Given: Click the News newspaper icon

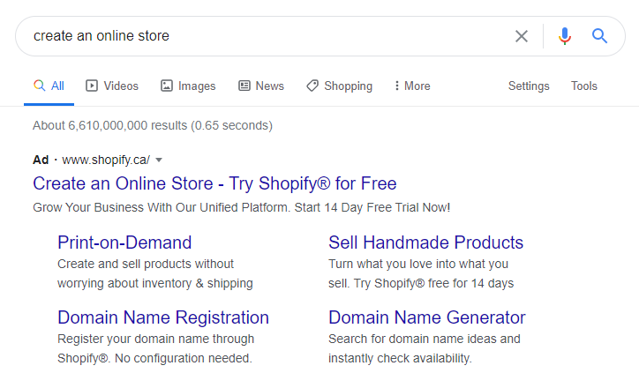Looking at the screenshot, I should (244, 86).
